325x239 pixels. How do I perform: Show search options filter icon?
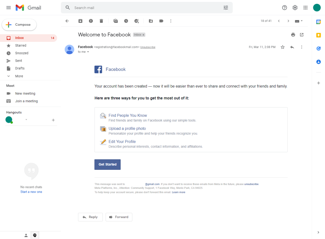[x=226, y=8]
